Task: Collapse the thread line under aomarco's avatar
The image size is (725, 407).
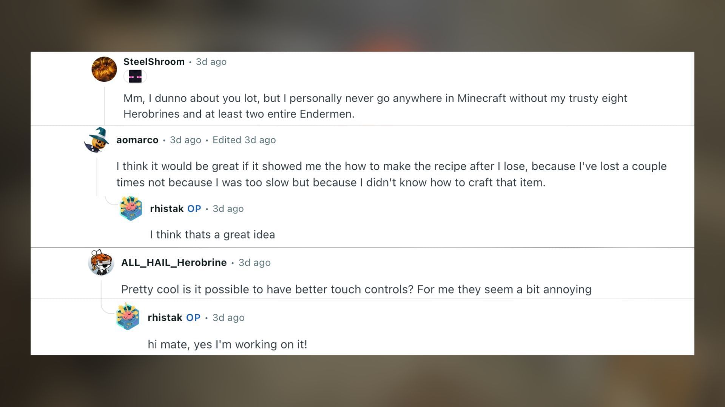Action: point(97,176)
